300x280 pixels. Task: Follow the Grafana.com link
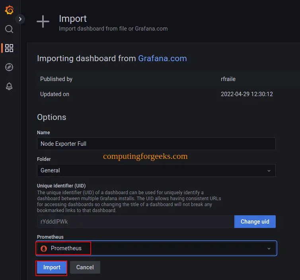point(162,58)
